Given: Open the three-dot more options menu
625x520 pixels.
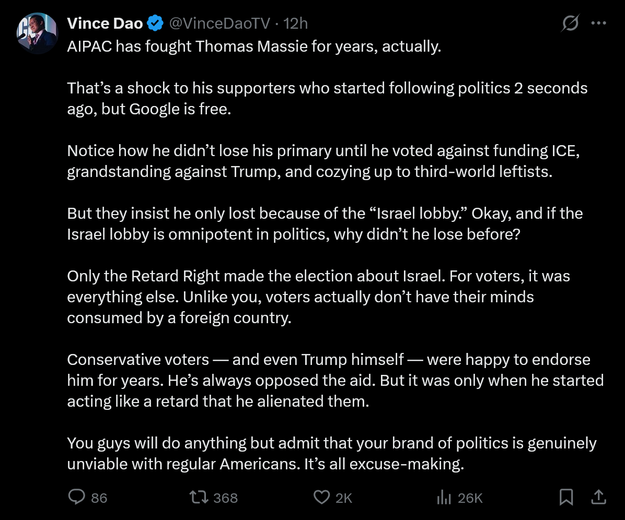Looking at the screenshot, I should tap(599, 23).
